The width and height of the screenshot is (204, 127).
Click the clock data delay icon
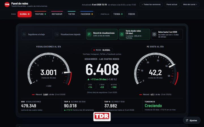154,34
